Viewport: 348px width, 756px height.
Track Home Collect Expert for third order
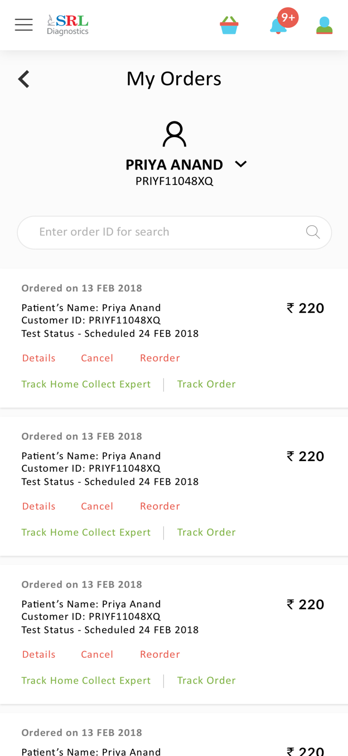pos(86,681)
